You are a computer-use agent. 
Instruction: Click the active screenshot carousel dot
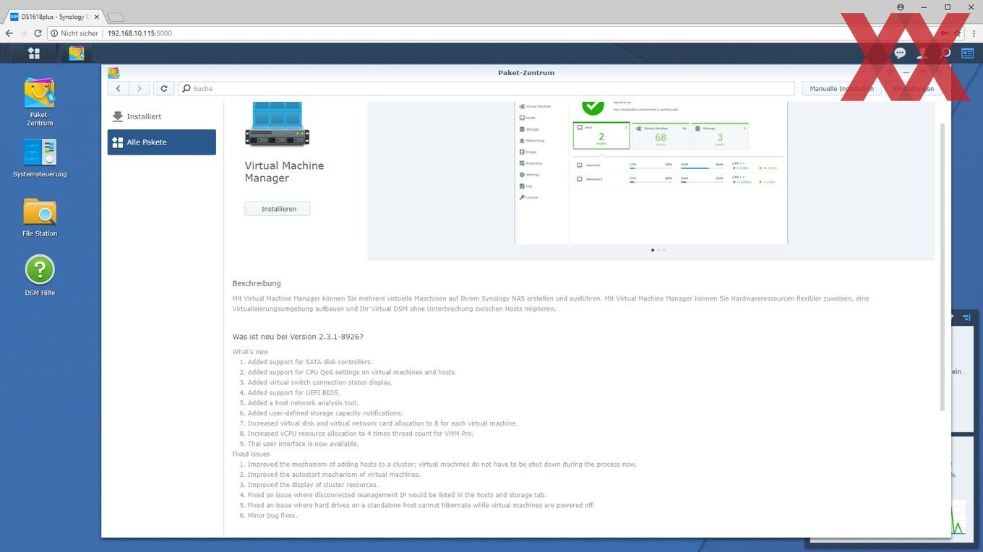(653, 250)
